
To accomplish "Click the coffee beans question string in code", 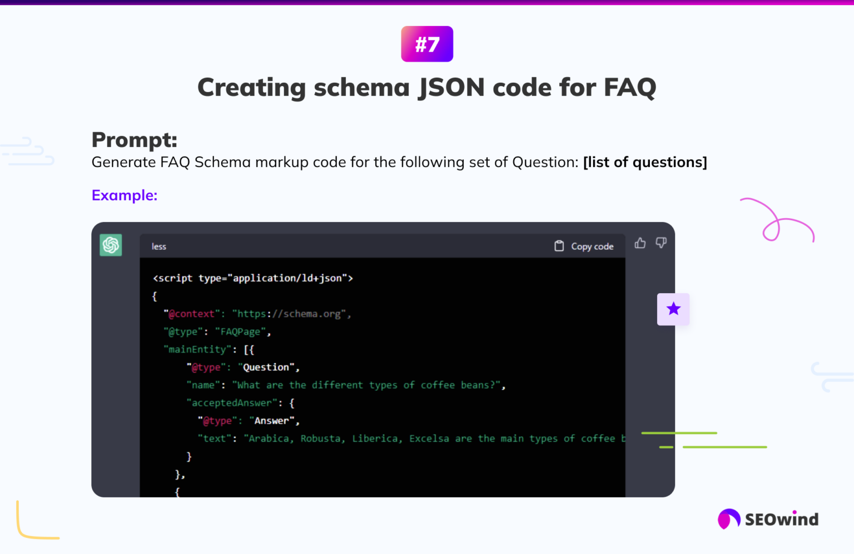I will pyautogui.click(x=367, y=385).
